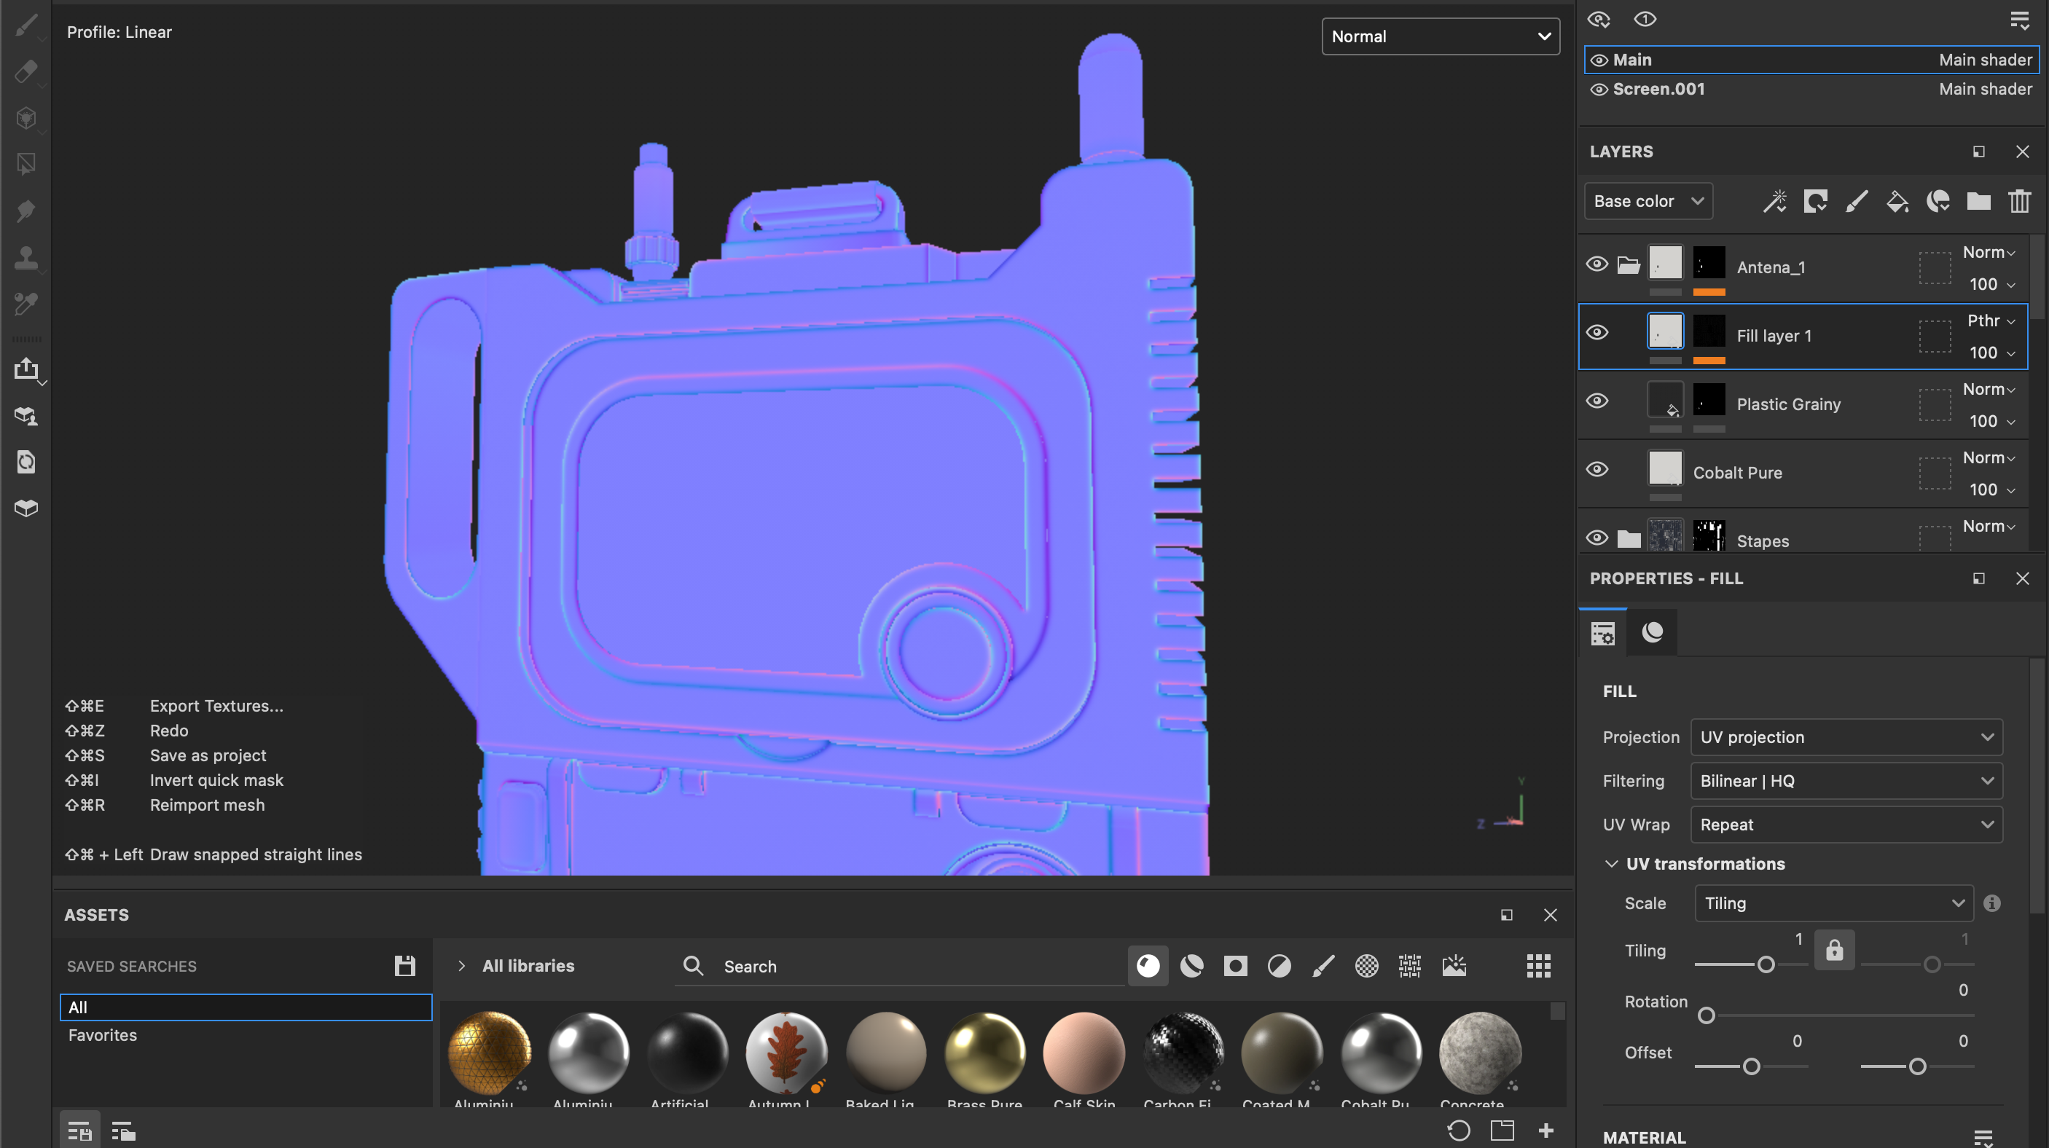
Task: Select the Clone stamp tool
Action: pyautogui.click(x=26, y=257)
